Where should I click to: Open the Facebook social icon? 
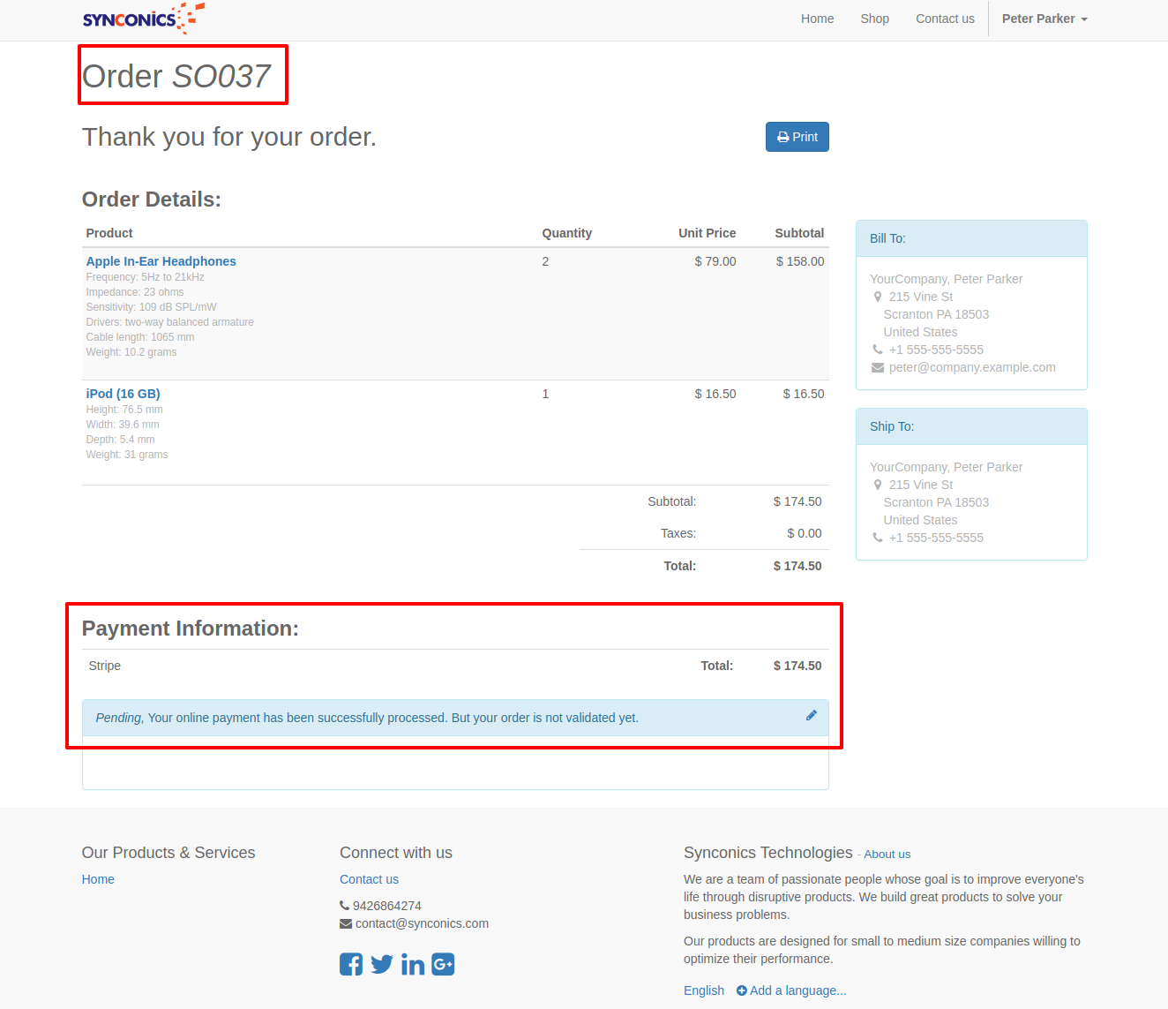pyautogui.click(x=351, y=964)
